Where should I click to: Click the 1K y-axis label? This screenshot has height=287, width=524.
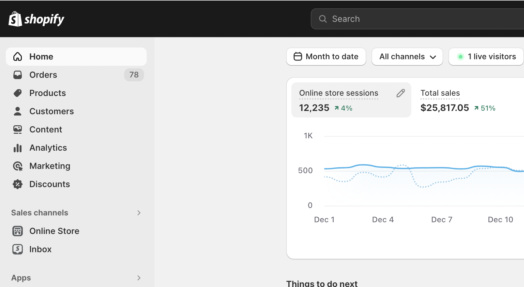point(308,136)
